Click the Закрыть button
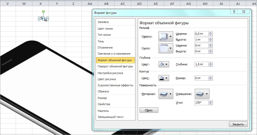Screen dimensions: 257x135 [238, 124]
